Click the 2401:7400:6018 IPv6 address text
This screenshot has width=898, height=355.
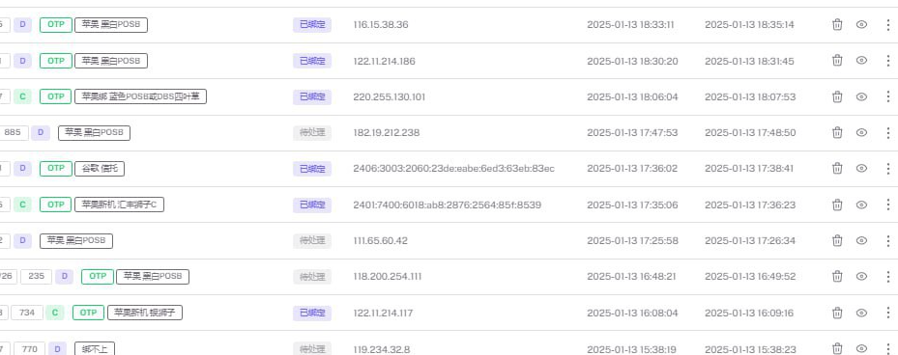[x=448, y=205]
